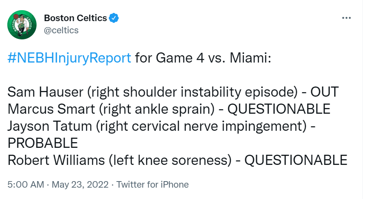366x199 pixels.
Task: Open the Twitter for iPhone source link
Action: pyautogui.click(x=152, y=184)
